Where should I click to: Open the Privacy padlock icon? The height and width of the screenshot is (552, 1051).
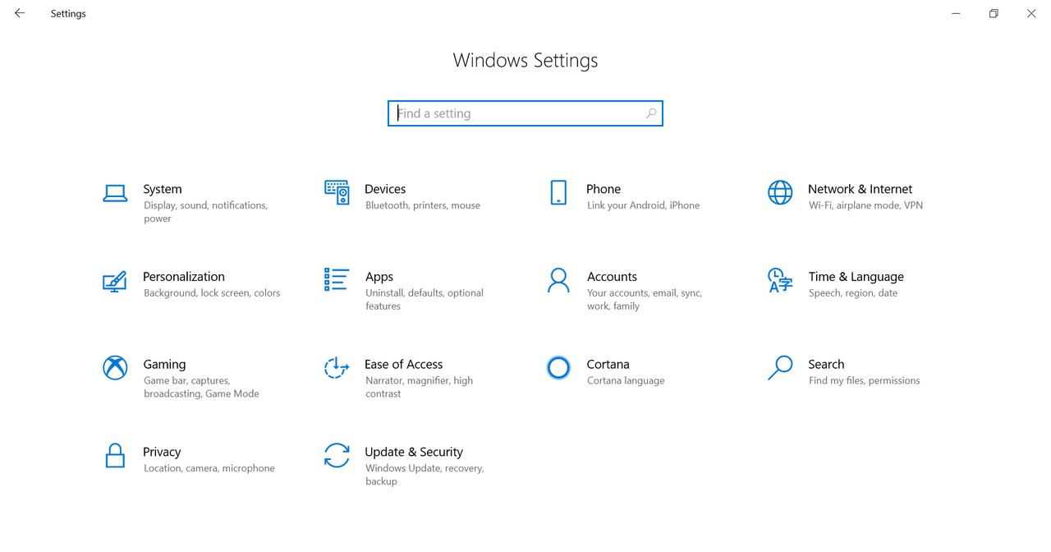click(x=115, y=455)
